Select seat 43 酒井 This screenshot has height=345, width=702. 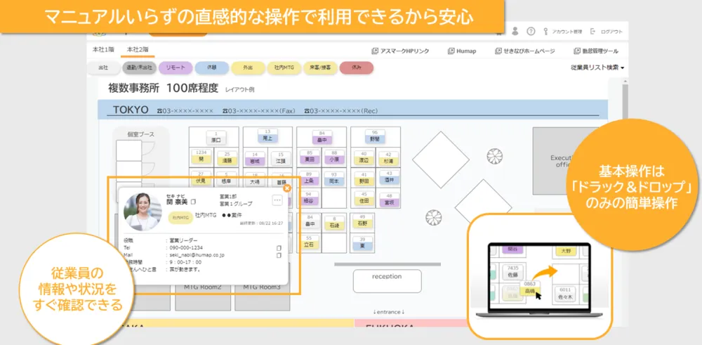point(389,176)
